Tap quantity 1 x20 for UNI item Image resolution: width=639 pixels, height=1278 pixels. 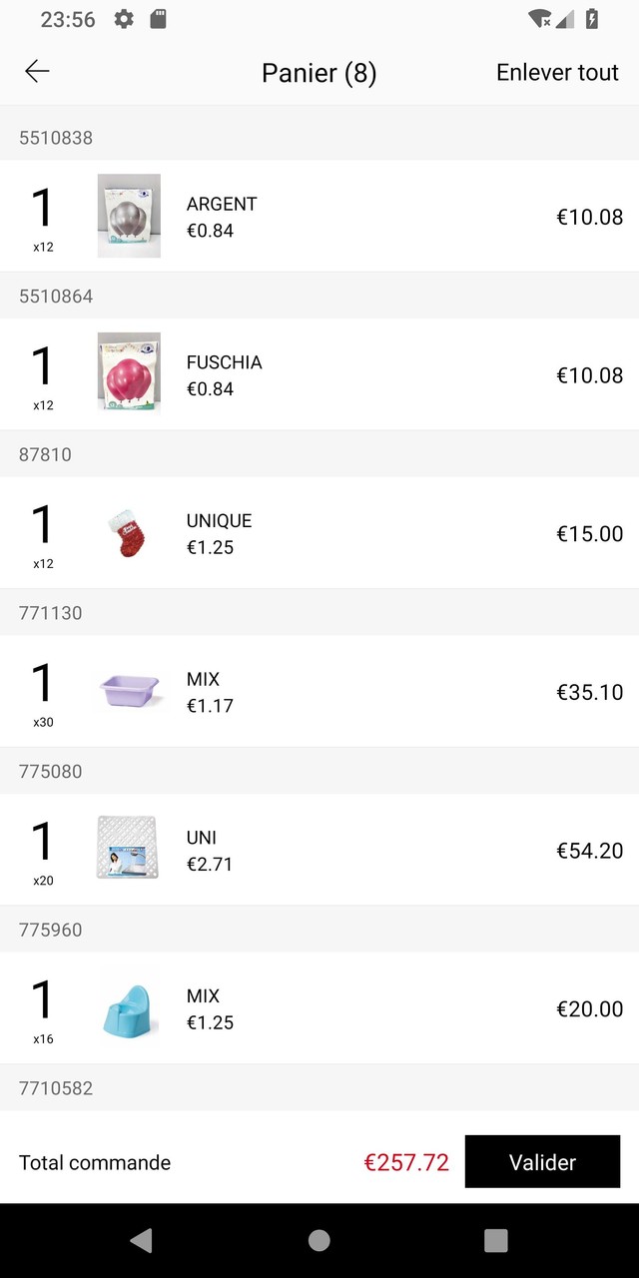tap(42, 851)
